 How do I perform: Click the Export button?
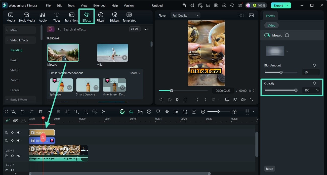[x=281, y=5]
